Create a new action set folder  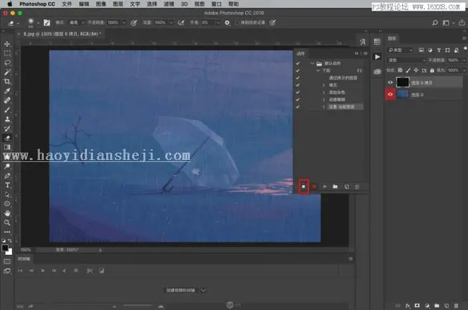point(335,187)
